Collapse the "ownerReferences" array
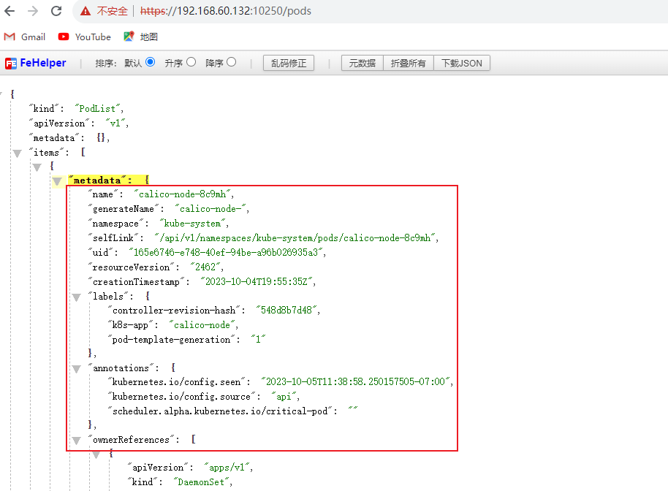Viewport: 668px width, 491px height. (x=76, y=441)
